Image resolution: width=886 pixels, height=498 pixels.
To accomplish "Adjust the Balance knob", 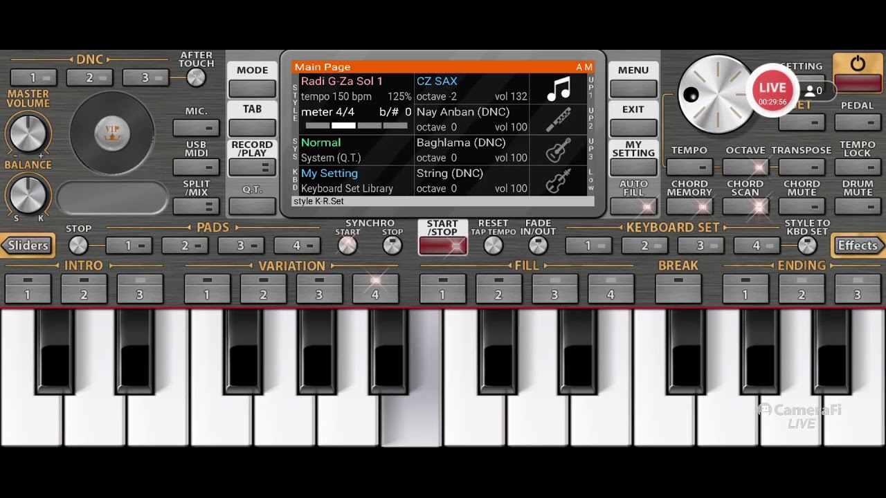I will pos(28,194).
